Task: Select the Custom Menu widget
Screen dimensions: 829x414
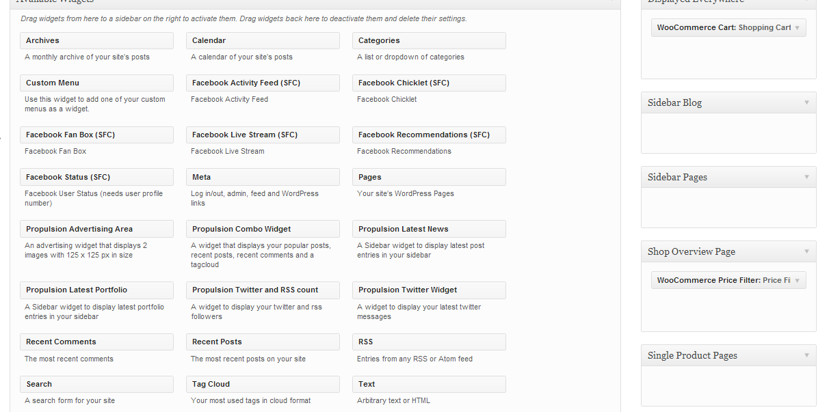Action: coord(96,83)
